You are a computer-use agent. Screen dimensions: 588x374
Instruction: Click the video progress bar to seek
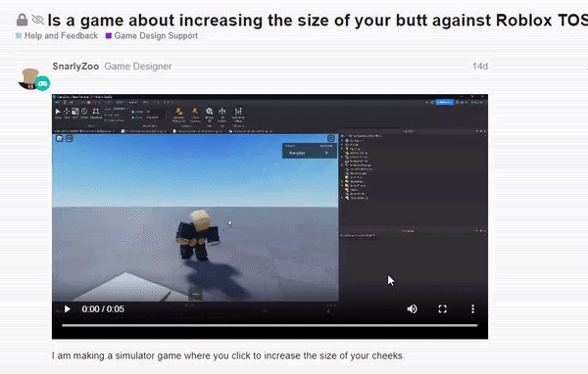(269, 325)
